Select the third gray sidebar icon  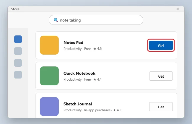point(18,63)
